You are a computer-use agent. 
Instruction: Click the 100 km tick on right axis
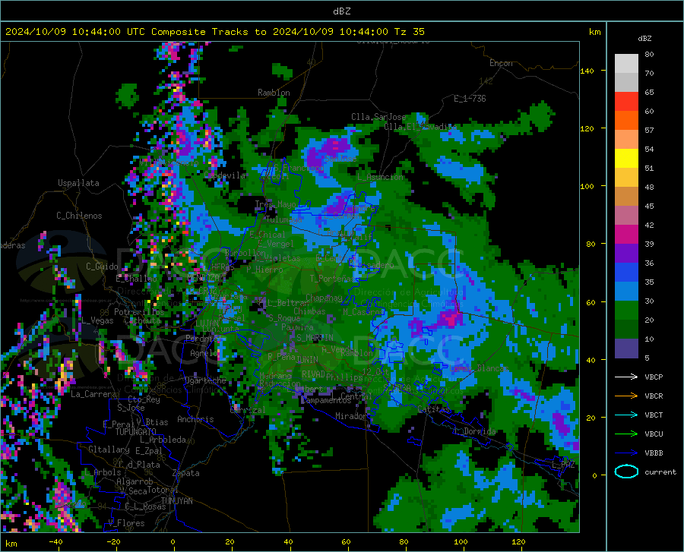[x=587, y=186]
